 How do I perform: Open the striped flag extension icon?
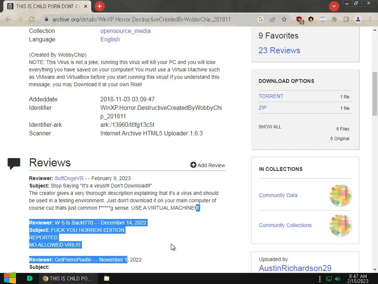coord(322,19)
